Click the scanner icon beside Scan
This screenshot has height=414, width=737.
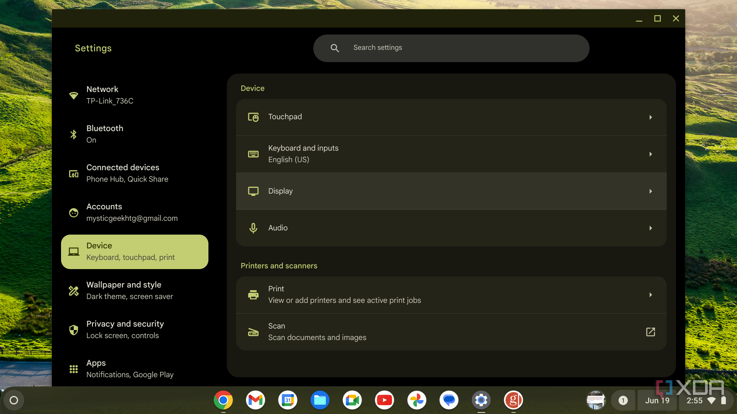click(x=253, y=332)
